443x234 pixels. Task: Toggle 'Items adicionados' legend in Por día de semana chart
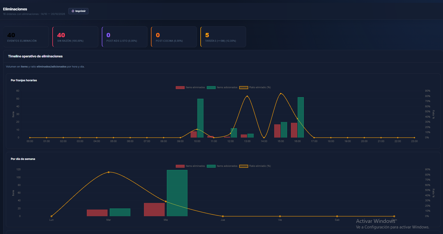click(x=222, y=166)
